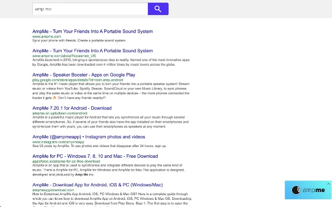The width and height of the screenshot is (332, 207).
Task: Open 'AmpMe - Speaker Booster - Apps on Google Play'
Action: coord(84,75)
